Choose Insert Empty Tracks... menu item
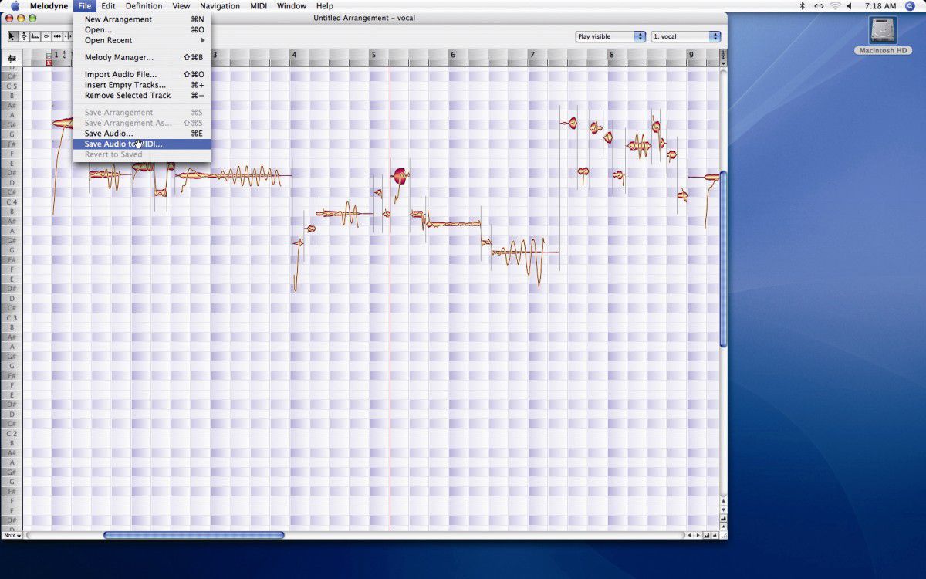926x579 pixels. 143,85
